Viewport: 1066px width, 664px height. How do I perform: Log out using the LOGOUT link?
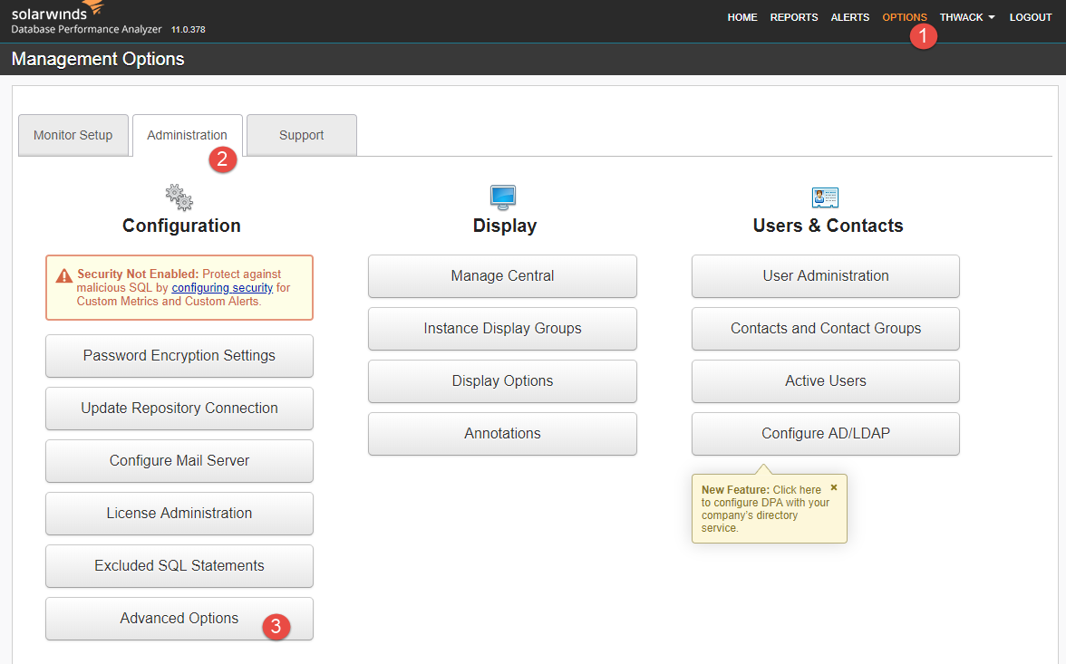[1031, 17]
